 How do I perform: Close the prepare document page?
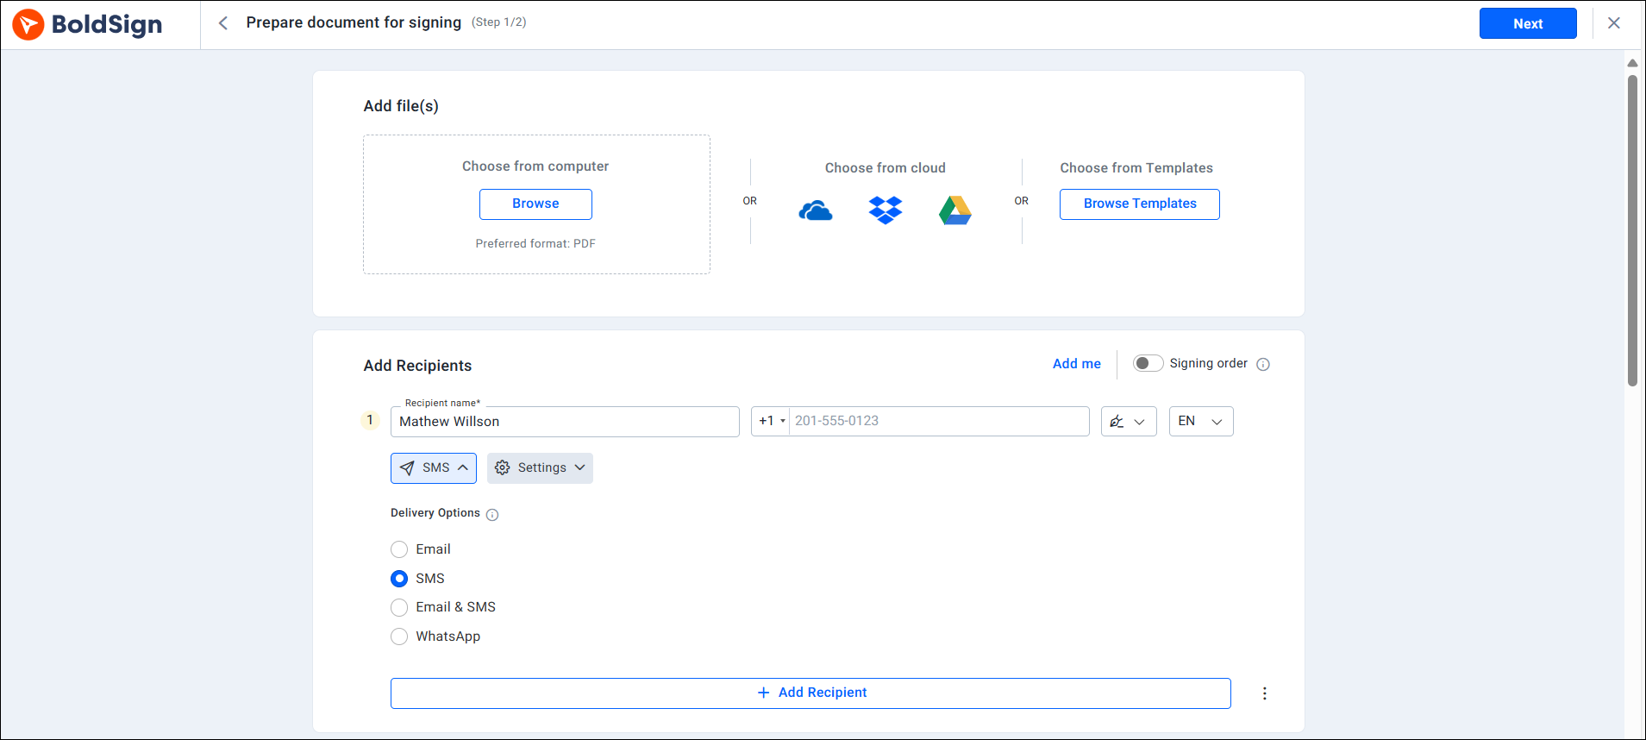1614,23
